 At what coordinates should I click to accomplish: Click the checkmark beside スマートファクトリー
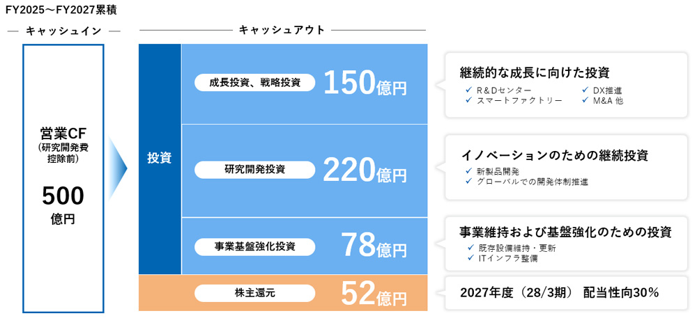468,100
